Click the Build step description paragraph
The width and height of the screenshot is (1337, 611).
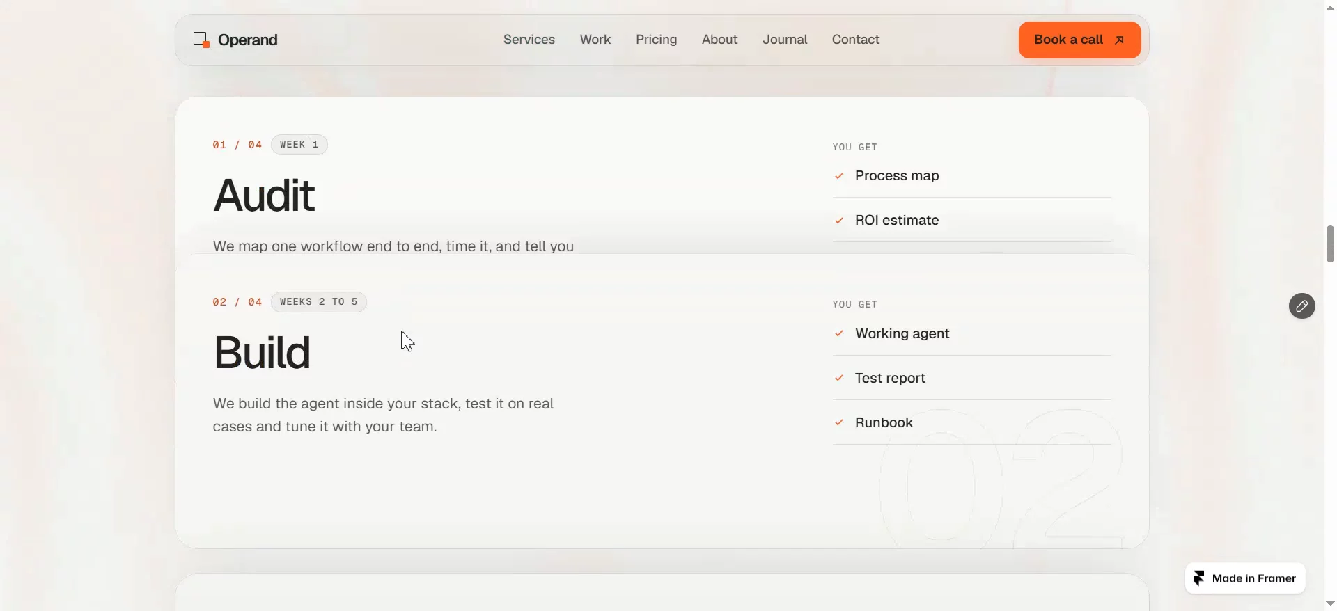(384, 415)
